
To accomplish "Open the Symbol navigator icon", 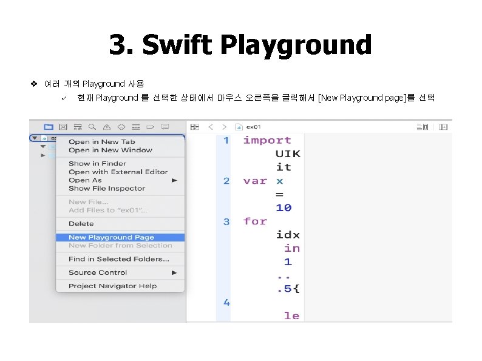I will click(78, 127).
